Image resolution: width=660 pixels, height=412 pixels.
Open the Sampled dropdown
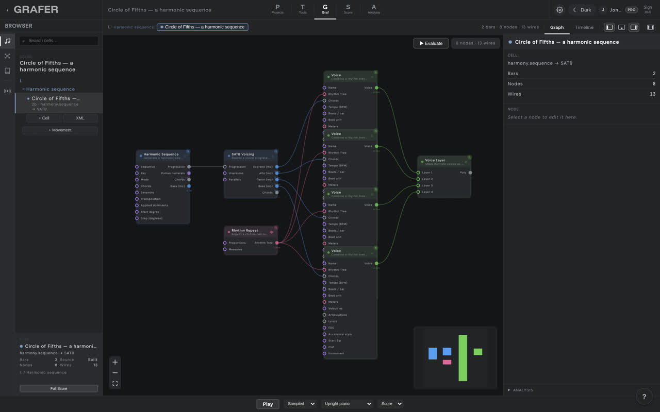300,404
